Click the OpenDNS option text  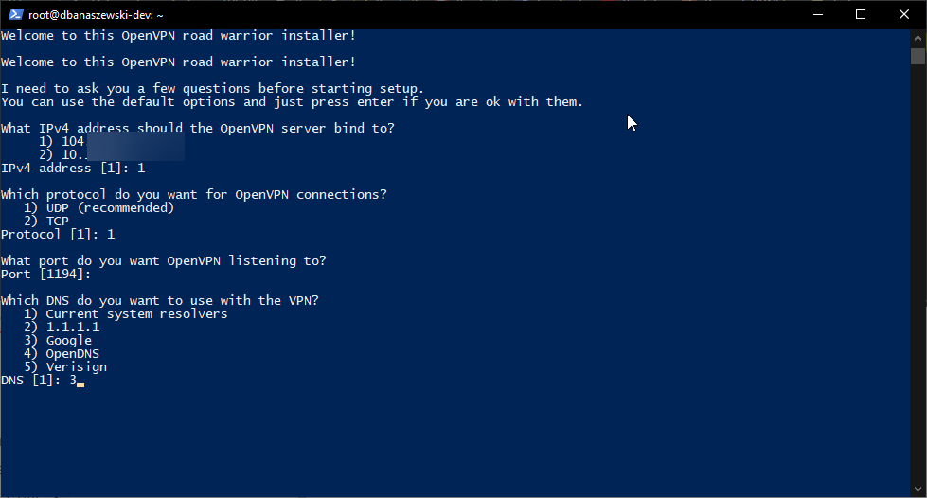[72, 354]
